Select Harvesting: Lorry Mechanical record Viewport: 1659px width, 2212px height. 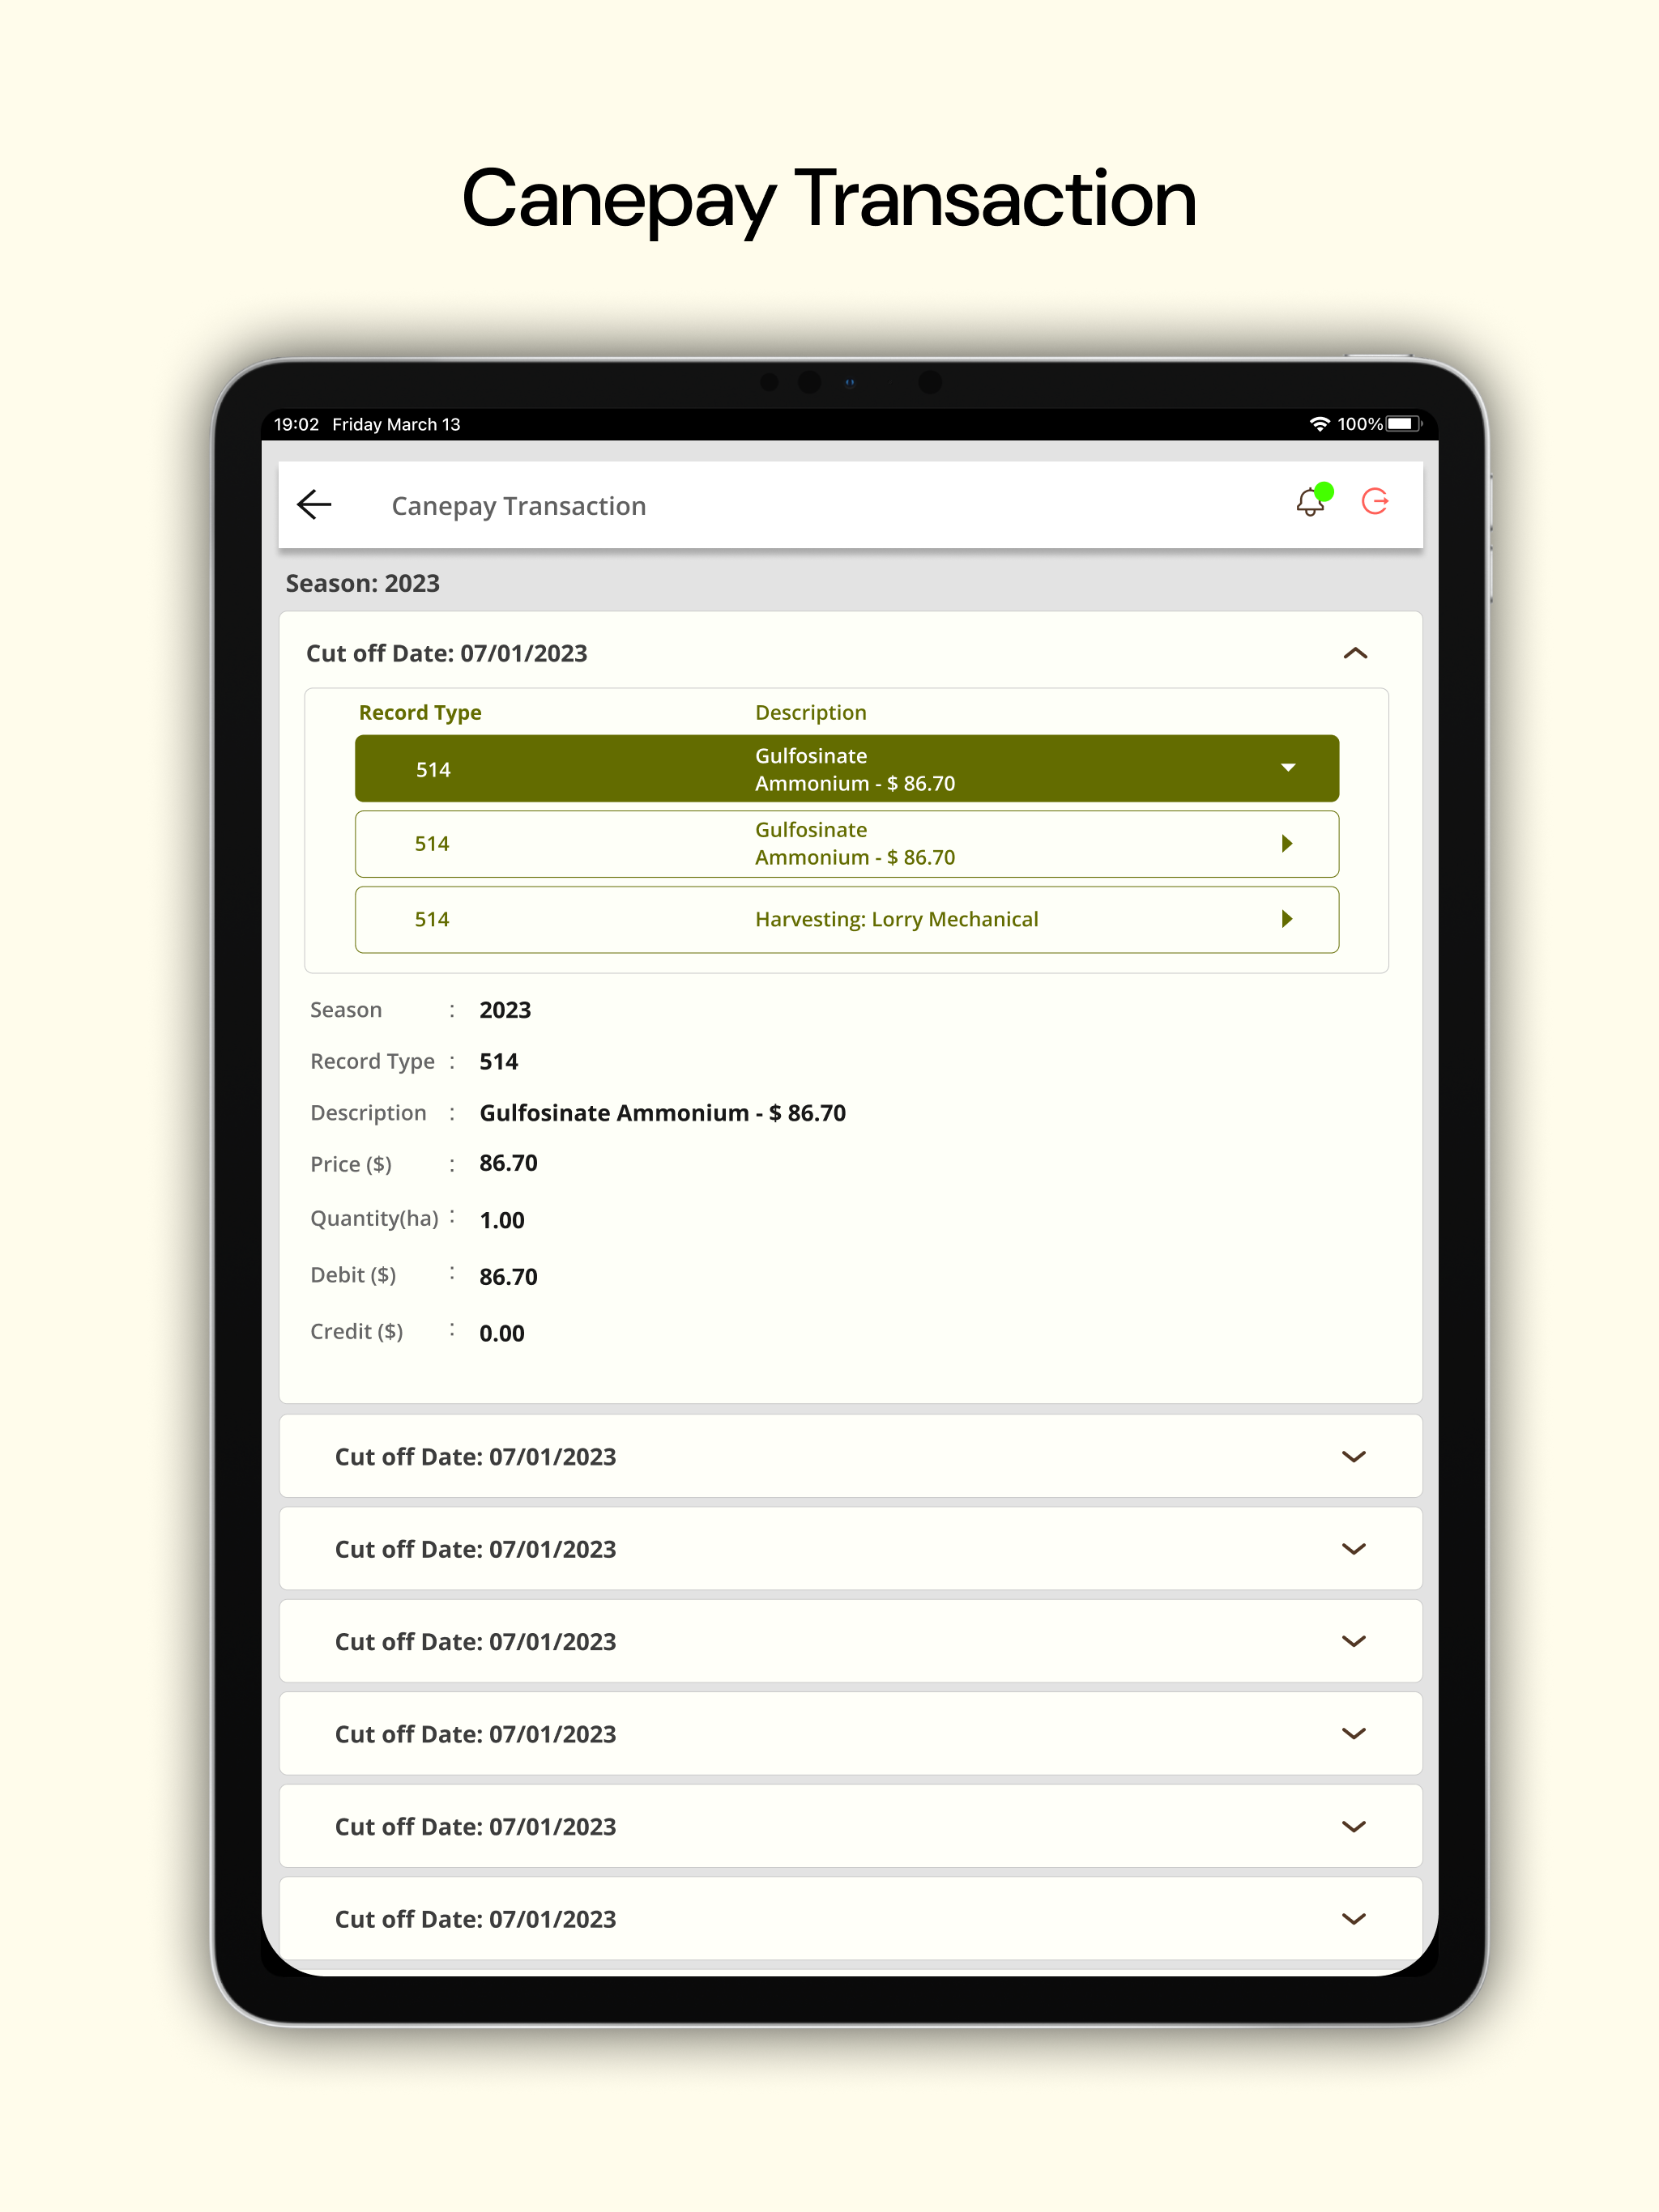[847, 919]
